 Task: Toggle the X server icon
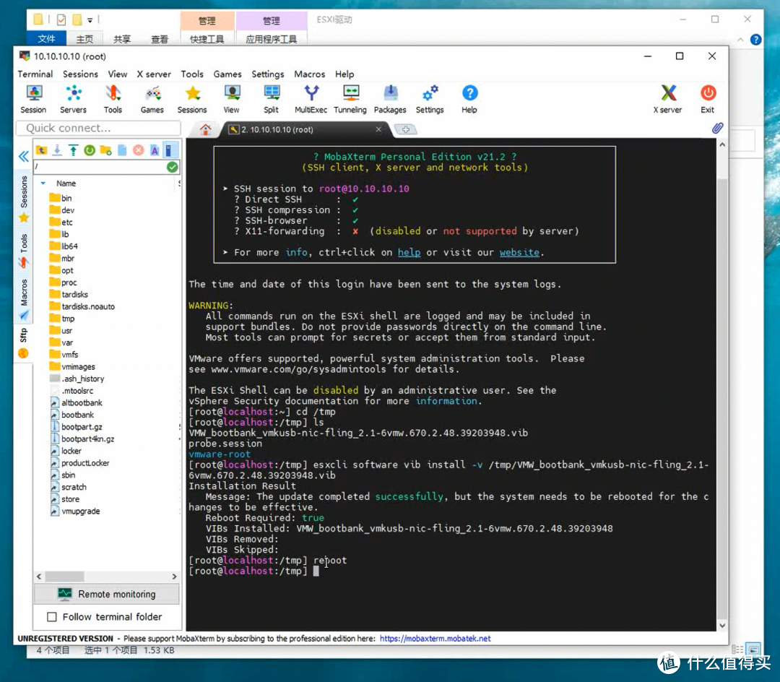click(668, 99)
